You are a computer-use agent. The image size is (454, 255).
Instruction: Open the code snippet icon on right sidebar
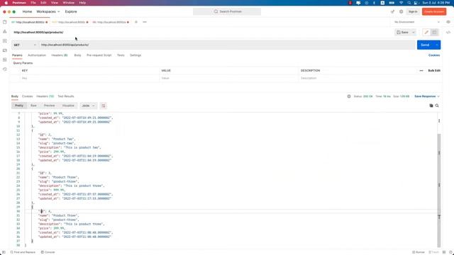tap(448, 33)
